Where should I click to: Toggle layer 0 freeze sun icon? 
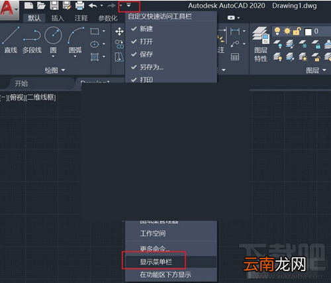click(287, 31)
